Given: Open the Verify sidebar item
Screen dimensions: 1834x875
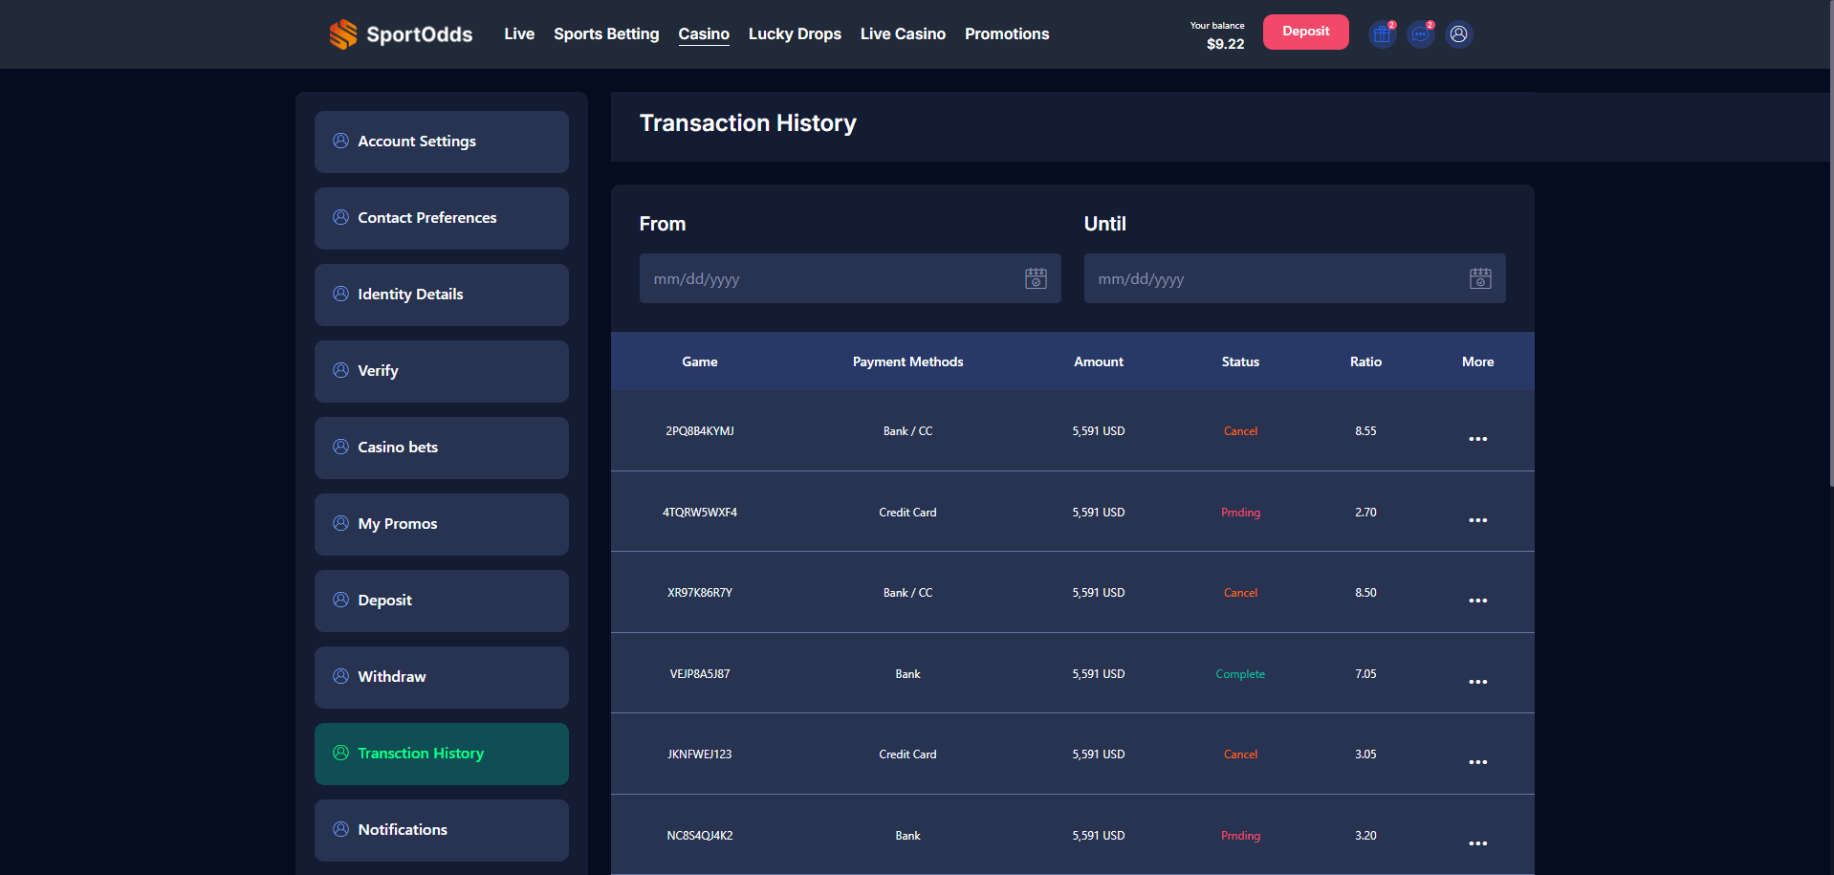Looking at the screenshot, I should pyautogui.click(x=442, y=371).
